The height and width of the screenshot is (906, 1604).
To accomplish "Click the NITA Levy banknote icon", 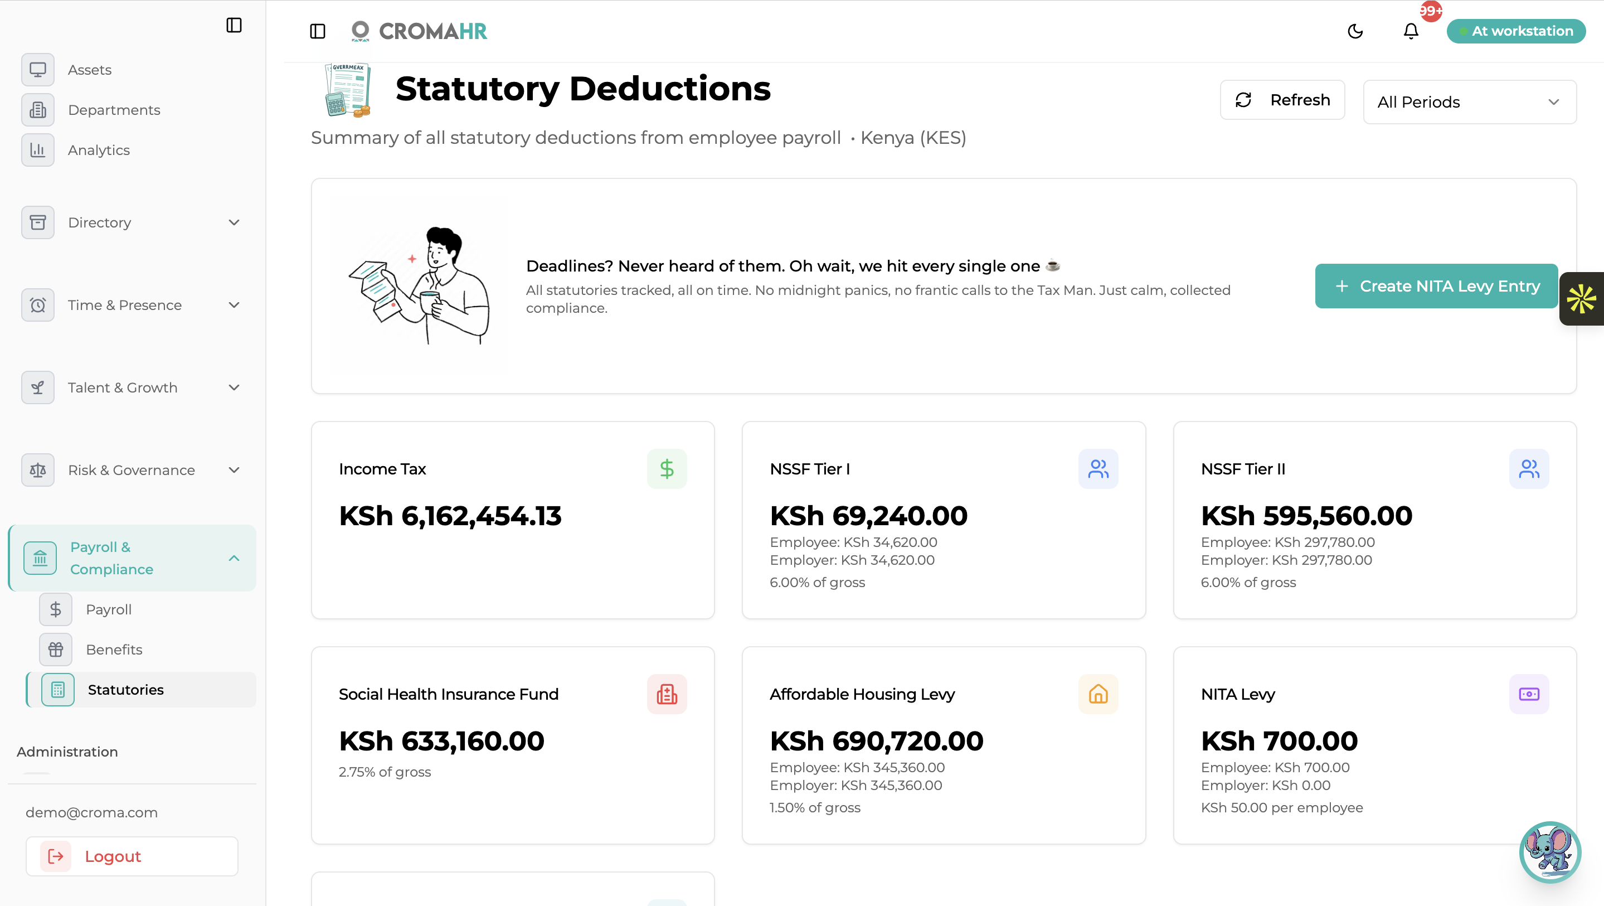I will (1529, 694).
